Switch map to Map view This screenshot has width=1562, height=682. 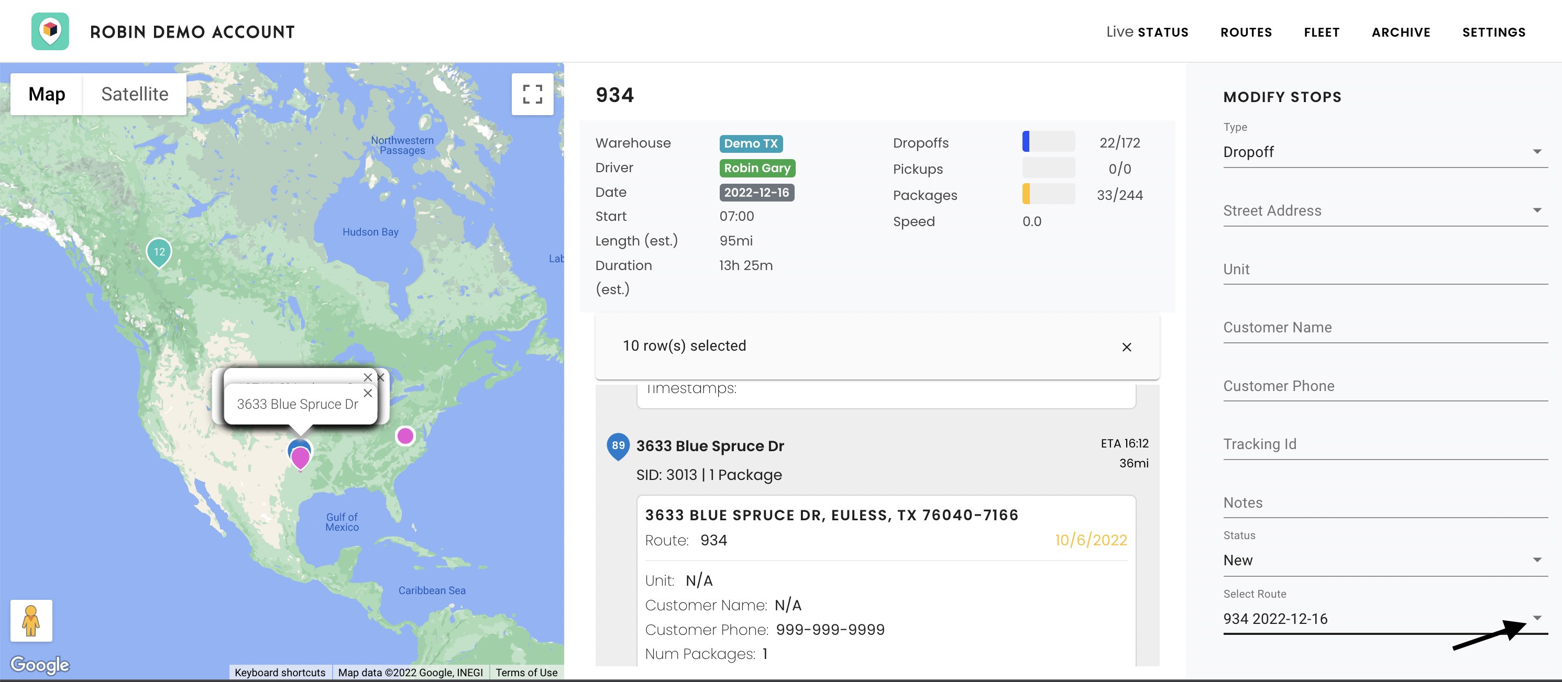pyautogui.click(x=47, y=94)
